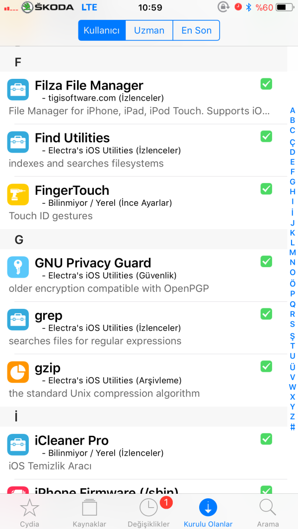Open Değişiklikler tab with clock icon

pos(149,512)
